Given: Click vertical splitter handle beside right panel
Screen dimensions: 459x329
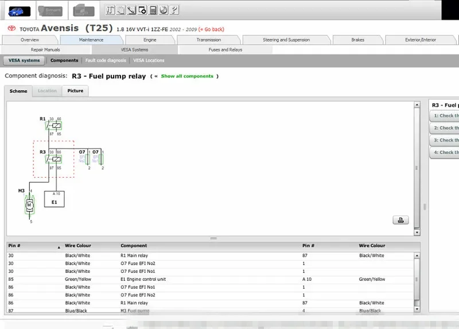Looking at the screenshot, I should 425,207.
